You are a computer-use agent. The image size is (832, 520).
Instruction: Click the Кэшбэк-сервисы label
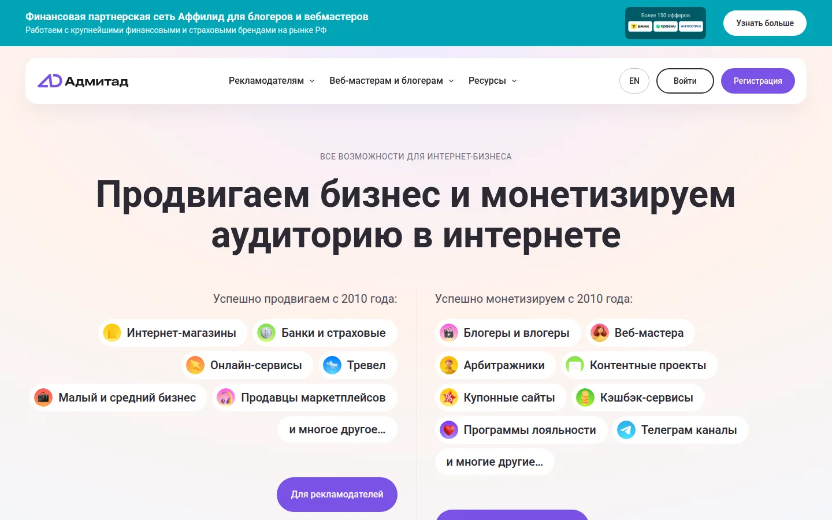click(647, 398)
